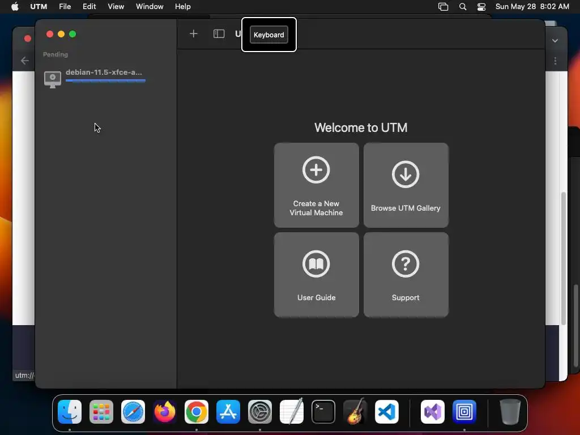
Task: Open Spotlight search in menu bar
Action: [x=463, y=7]
